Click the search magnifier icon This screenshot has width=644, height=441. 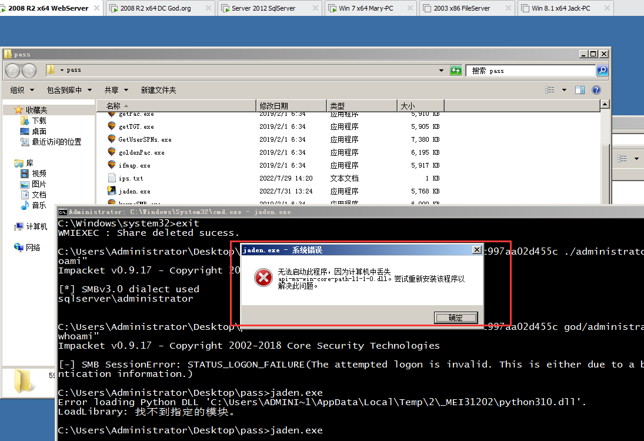coord(602,71)
